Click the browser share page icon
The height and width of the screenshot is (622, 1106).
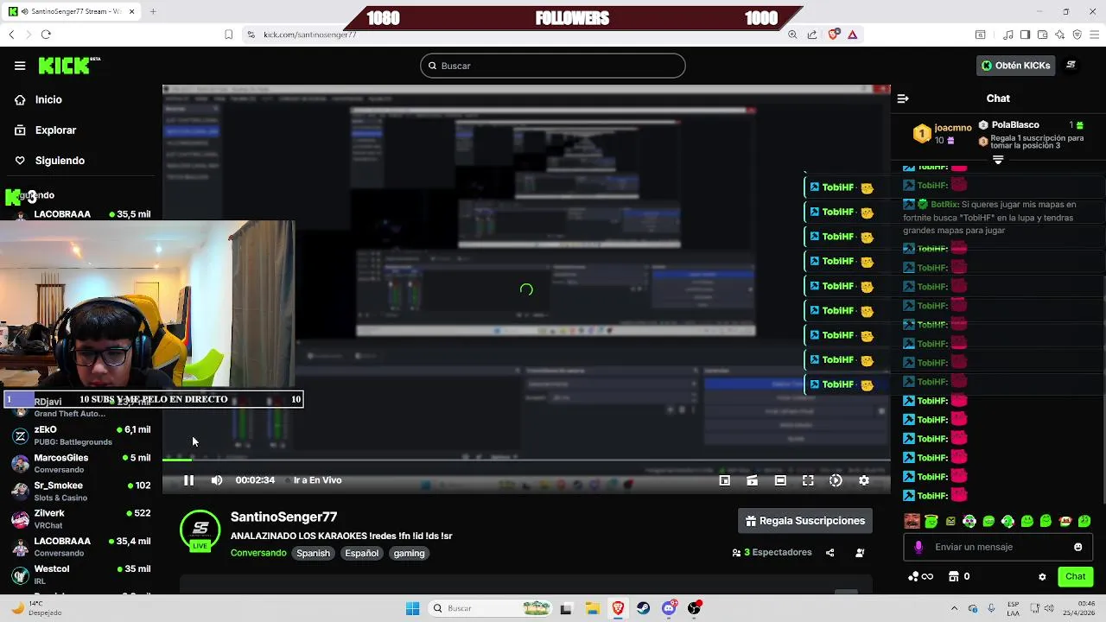(x=812, y=35)
